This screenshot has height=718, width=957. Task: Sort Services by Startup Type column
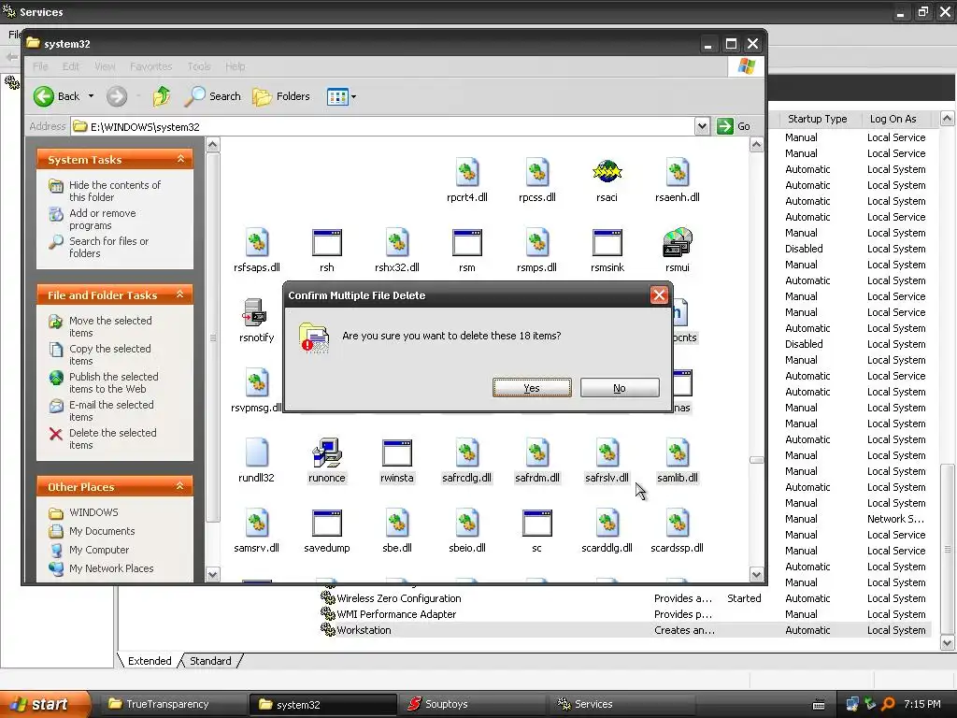pyautogui.click(x=817, y=119)
